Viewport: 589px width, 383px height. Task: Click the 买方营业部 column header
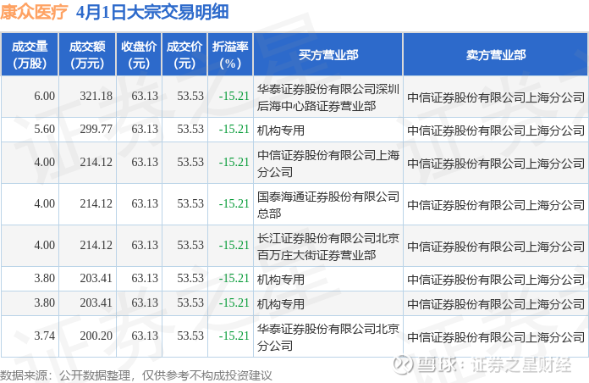328,54
